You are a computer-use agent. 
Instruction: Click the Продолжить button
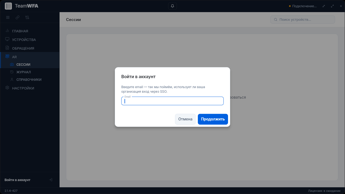213,119
